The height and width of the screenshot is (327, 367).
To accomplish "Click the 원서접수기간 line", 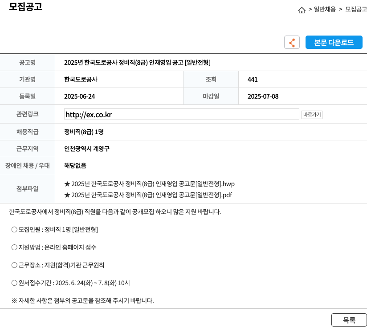I will [x=70, y=283].
